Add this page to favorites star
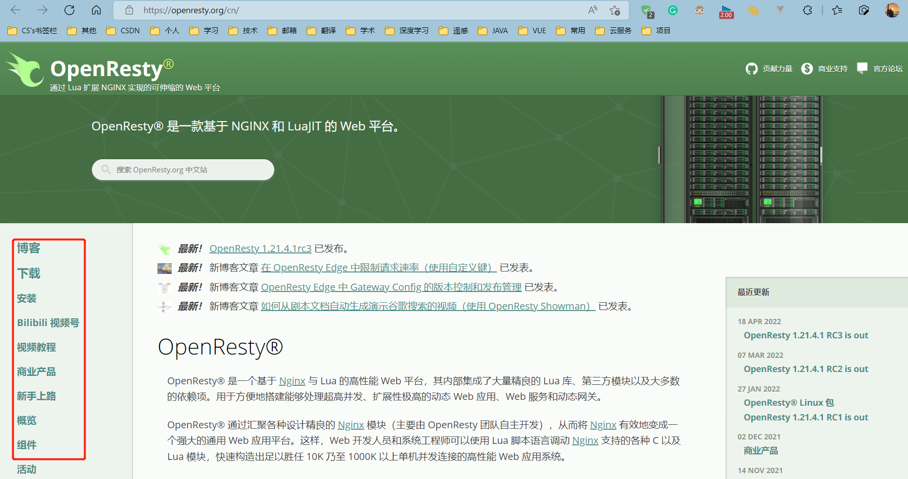This screenshot has height=479, width=908. [x=615, y=10]
